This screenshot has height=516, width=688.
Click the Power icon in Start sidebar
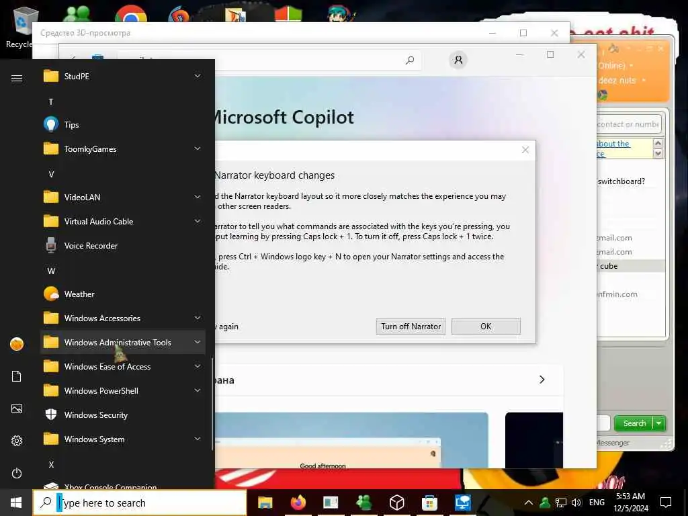tap(17, 473)
